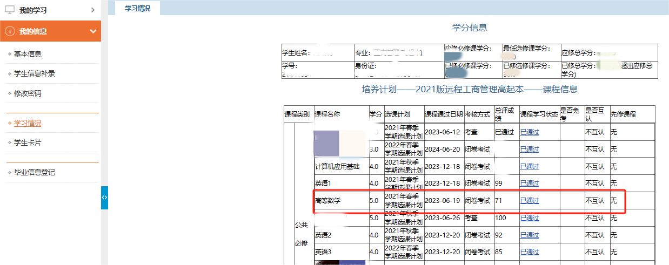The image size is (669, 265).
Task: Click the info icon beside 我的信息
Action: click(x=10, y=31)
